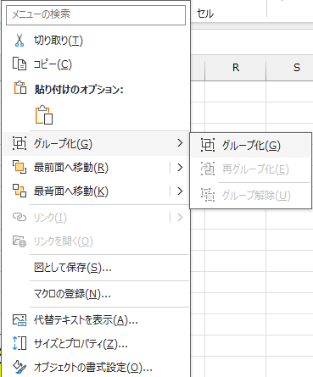Click the regroup icon in the submenu
313x377 pixels.
(208, 169)
